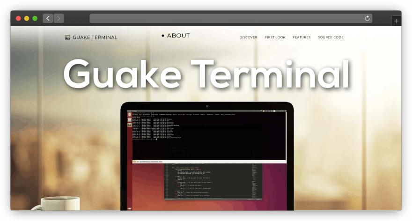This screenshot has width=412, height=221.
Task: Focus the browser address bar
Action: tap(231, 18)
